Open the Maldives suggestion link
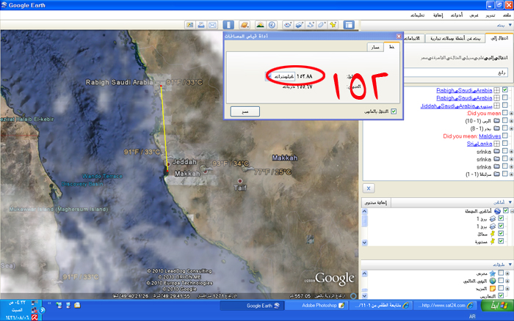Viewport: 514px width, 321px height. tap(490, 136)
